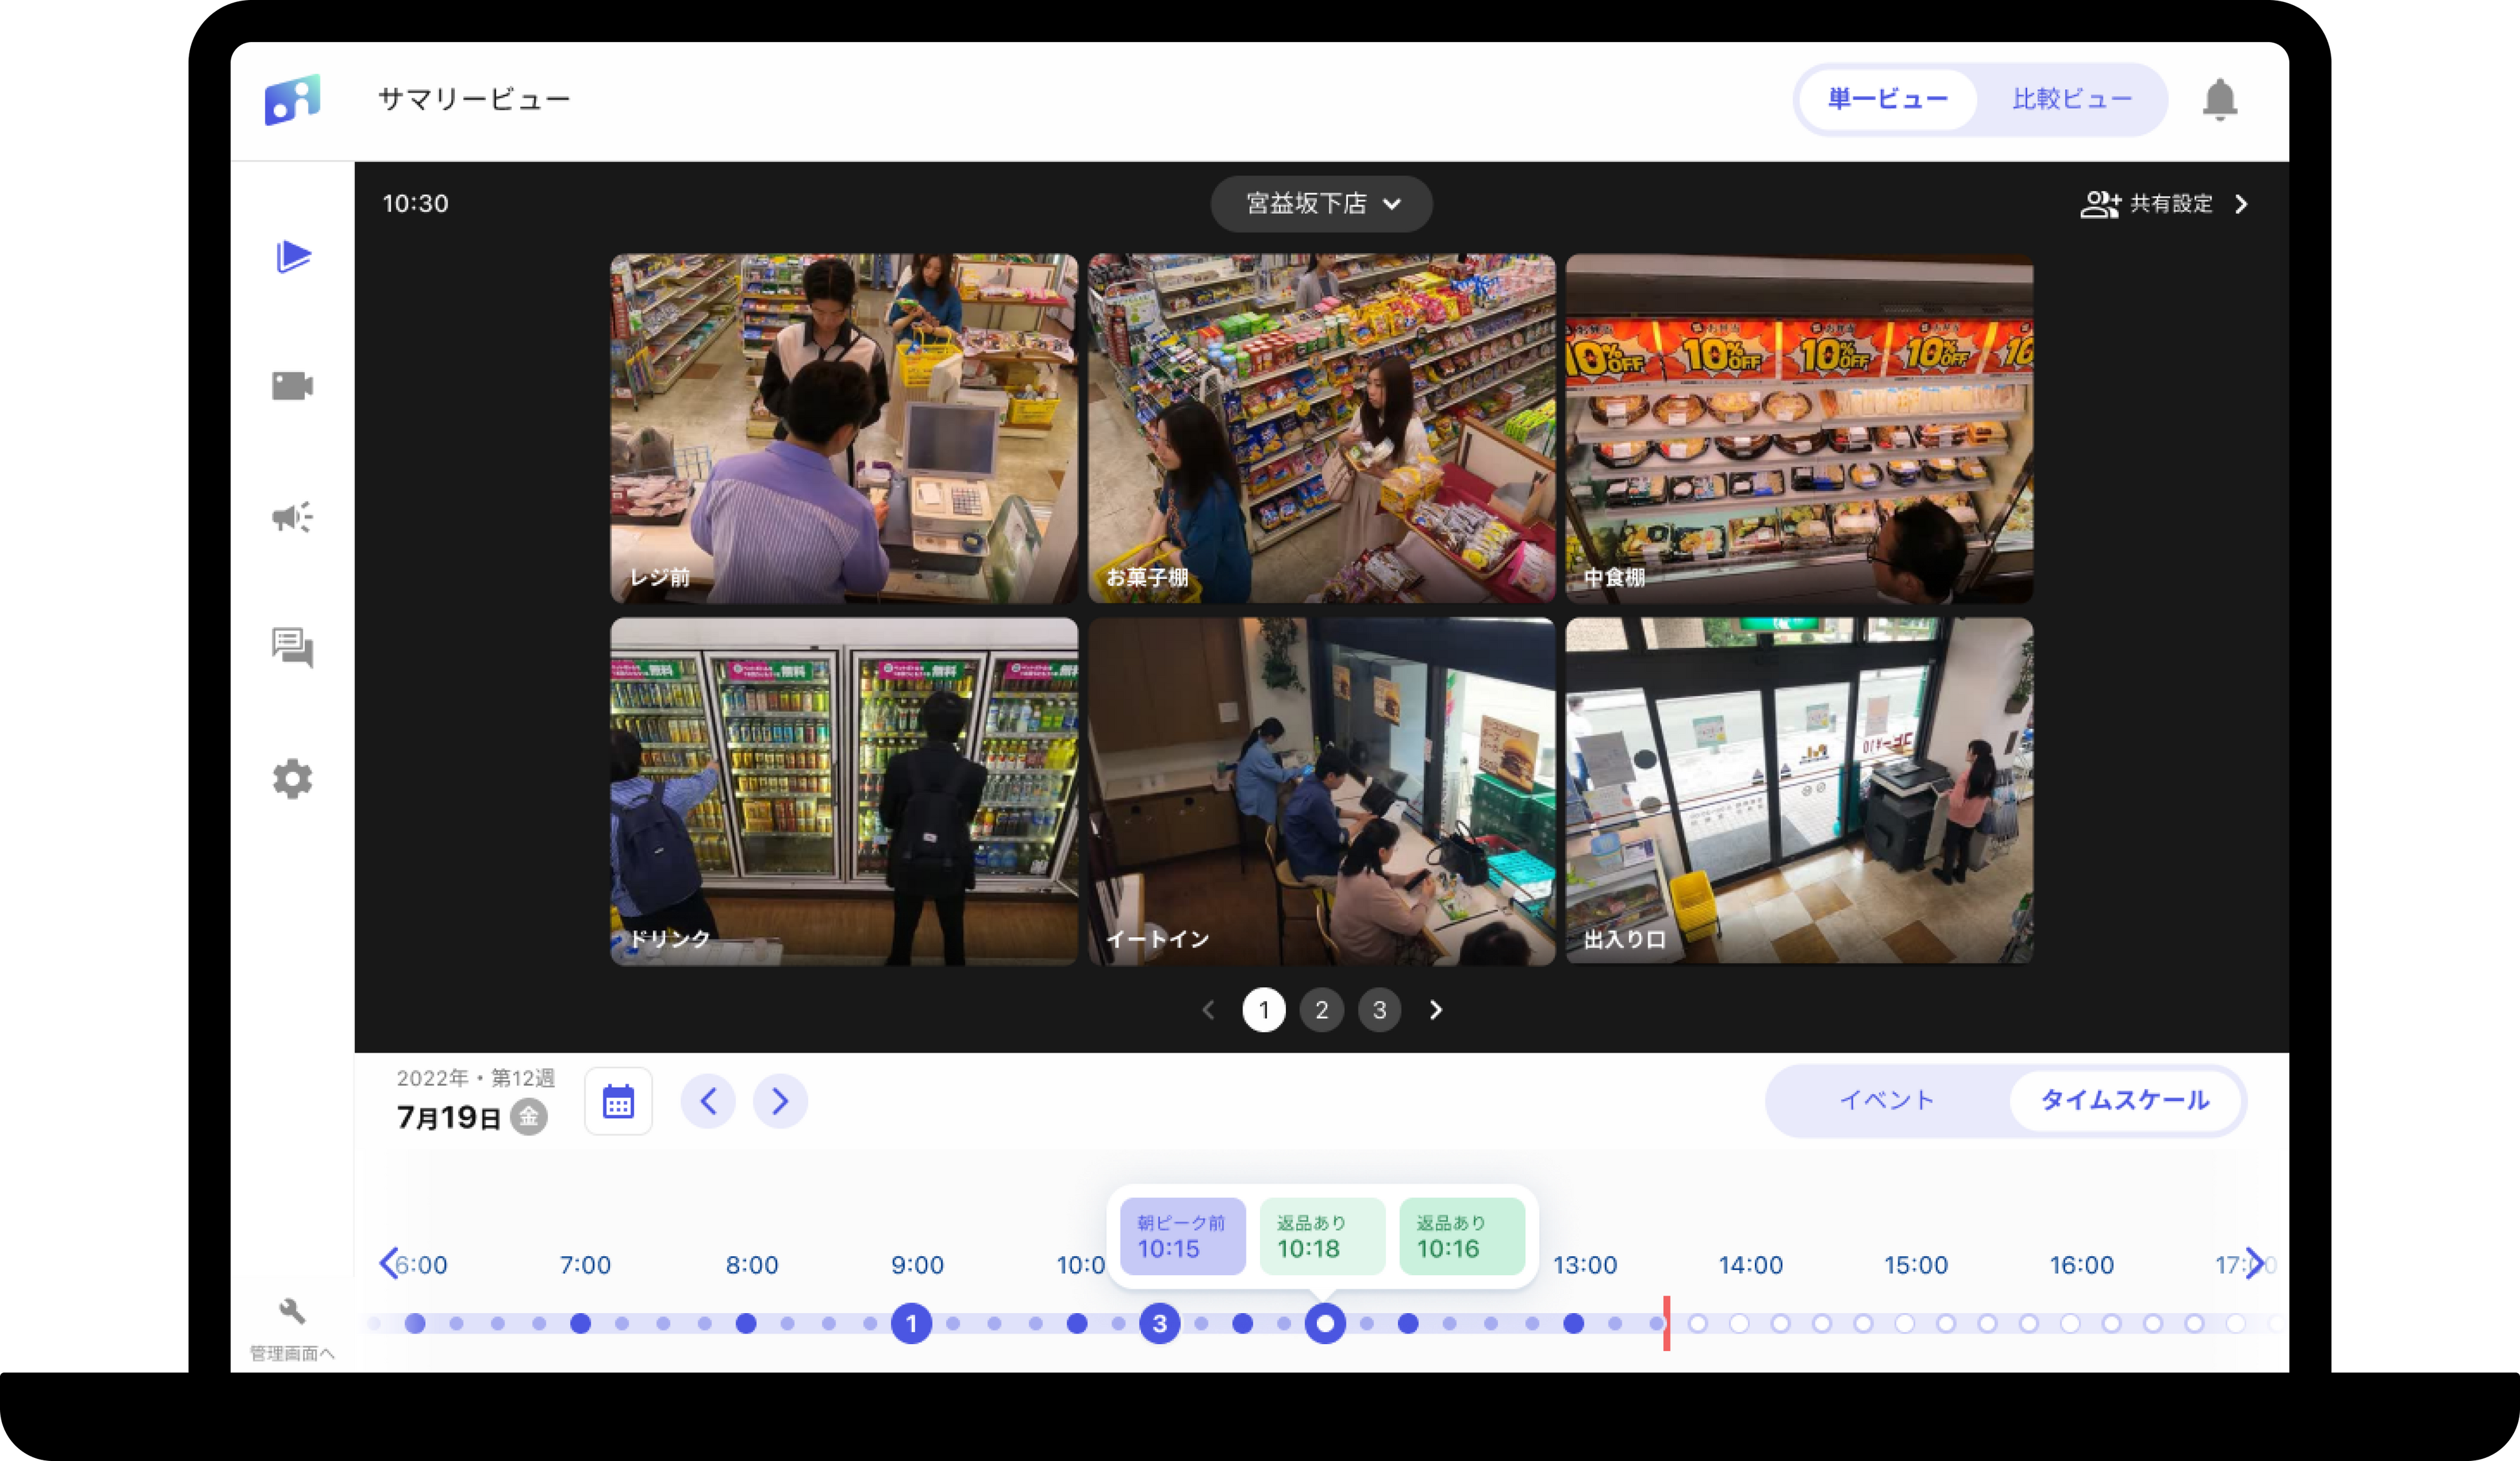Go to next day arrow button
The width and height of the screenshot is (2520, 1461).
(x=780, y=1101)
